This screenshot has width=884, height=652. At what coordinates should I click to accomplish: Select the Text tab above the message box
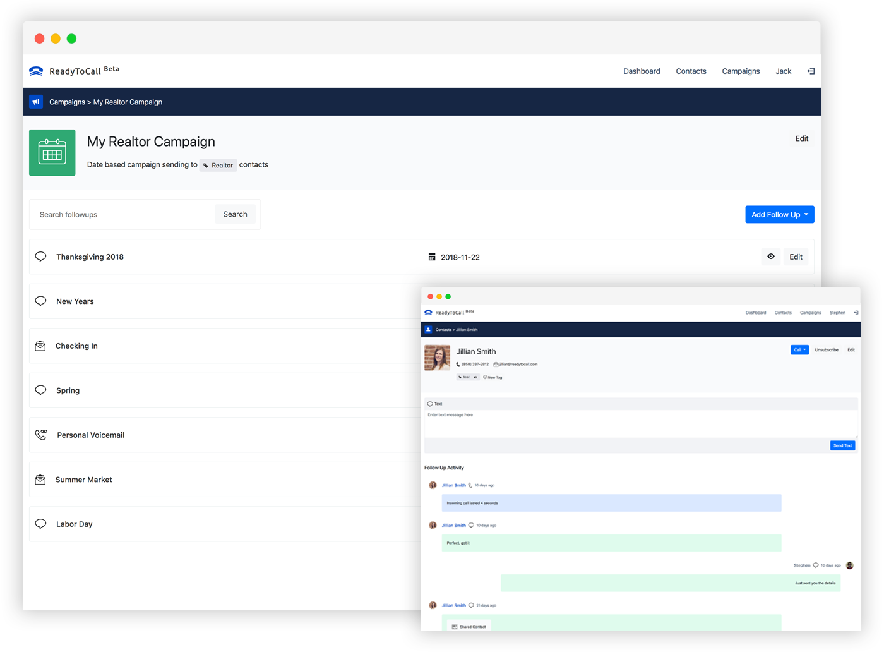(434, 404)
